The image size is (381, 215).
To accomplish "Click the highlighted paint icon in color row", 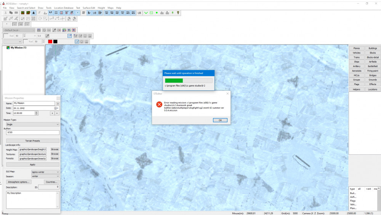I will coord(77,42).
